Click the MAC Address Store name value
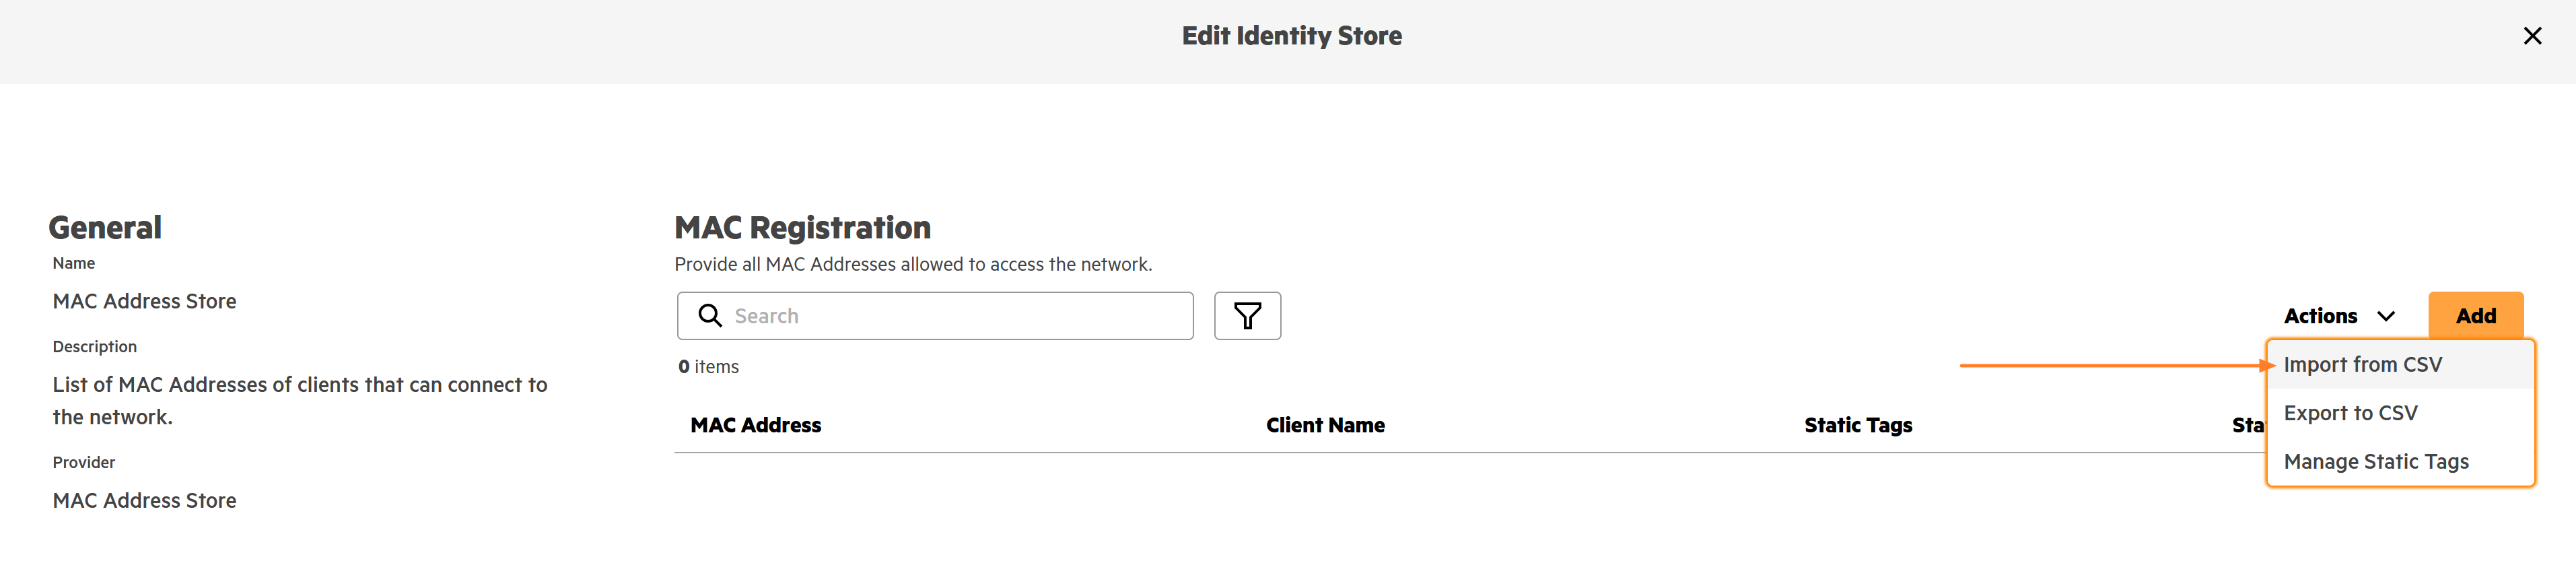Image resolution: width=2576 pixels, height=561 pixels. click(x=145, y=301)
